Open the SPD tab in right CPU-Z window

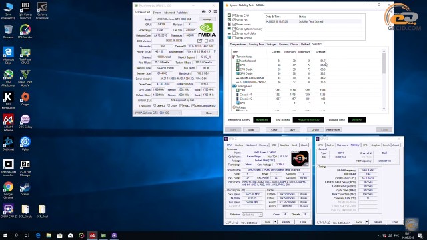365,145
